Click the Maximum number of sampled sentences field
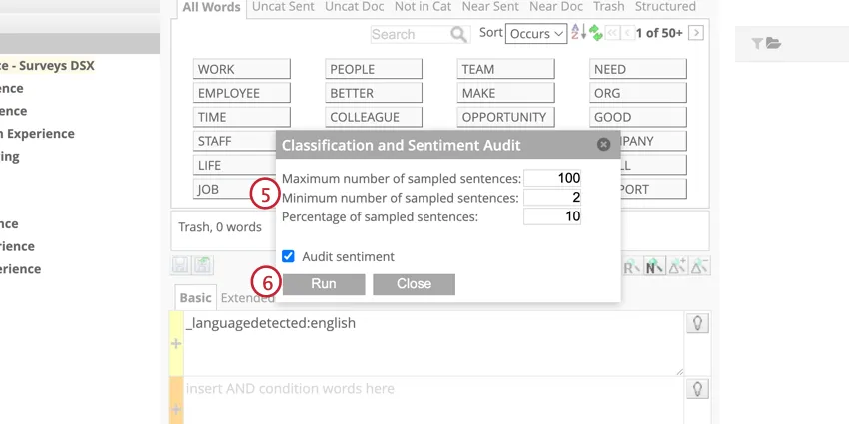Viewport: 849px width, 424px height. [x=552, y=178]
